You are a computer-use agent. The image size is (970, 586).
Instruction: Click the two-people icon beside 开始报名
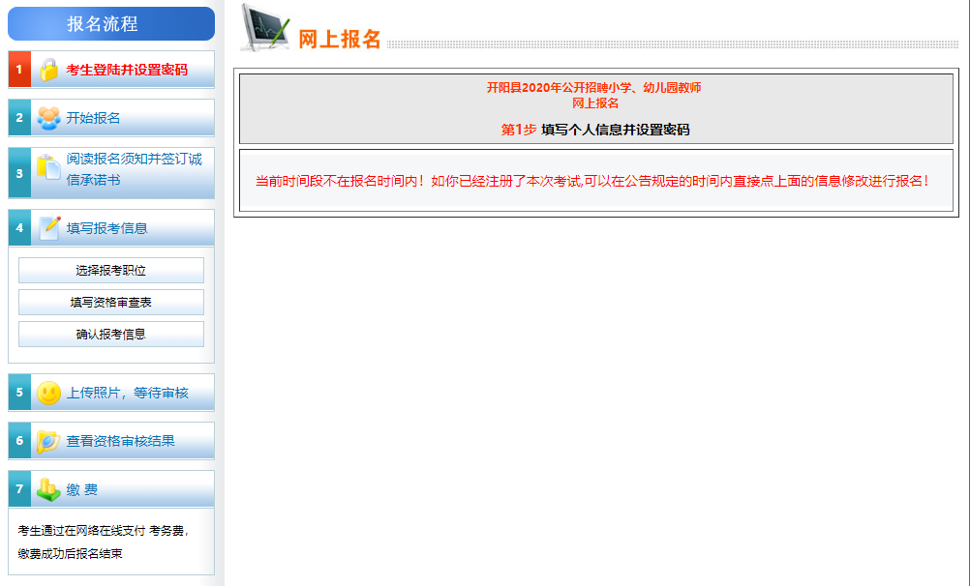coord(48,118)
